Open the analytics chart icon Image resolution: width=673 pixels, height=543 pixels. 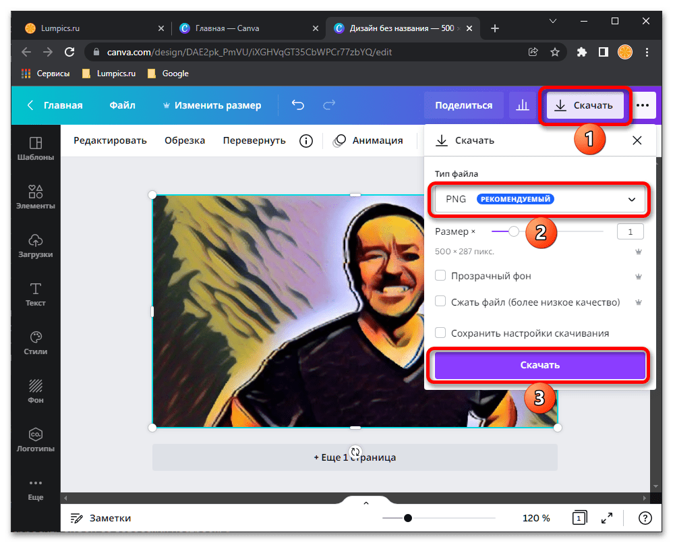(523, 105)
